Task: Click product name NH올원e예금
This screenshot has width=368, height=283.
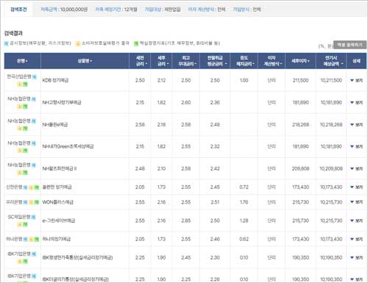Action: 55,125
